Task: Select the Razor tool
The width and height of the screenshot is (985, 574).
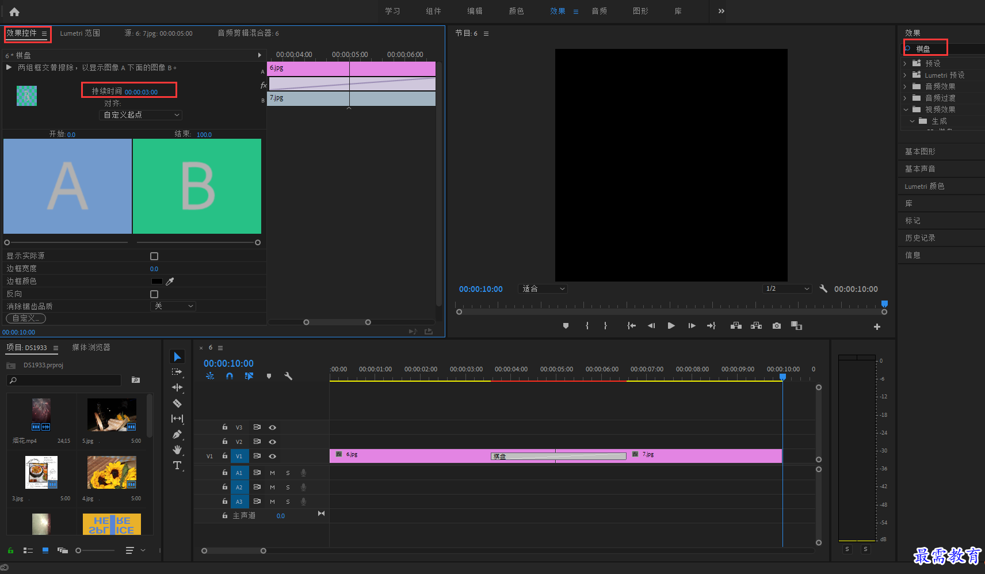Action: tap(177, 403)
